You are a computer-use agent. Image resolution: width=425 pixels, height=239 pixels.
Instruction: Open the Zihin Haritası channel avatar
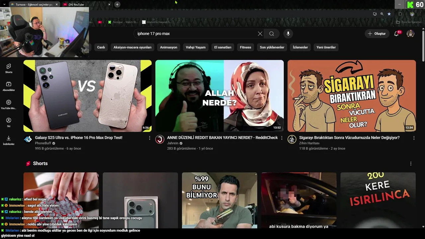(x=292, y=139)
